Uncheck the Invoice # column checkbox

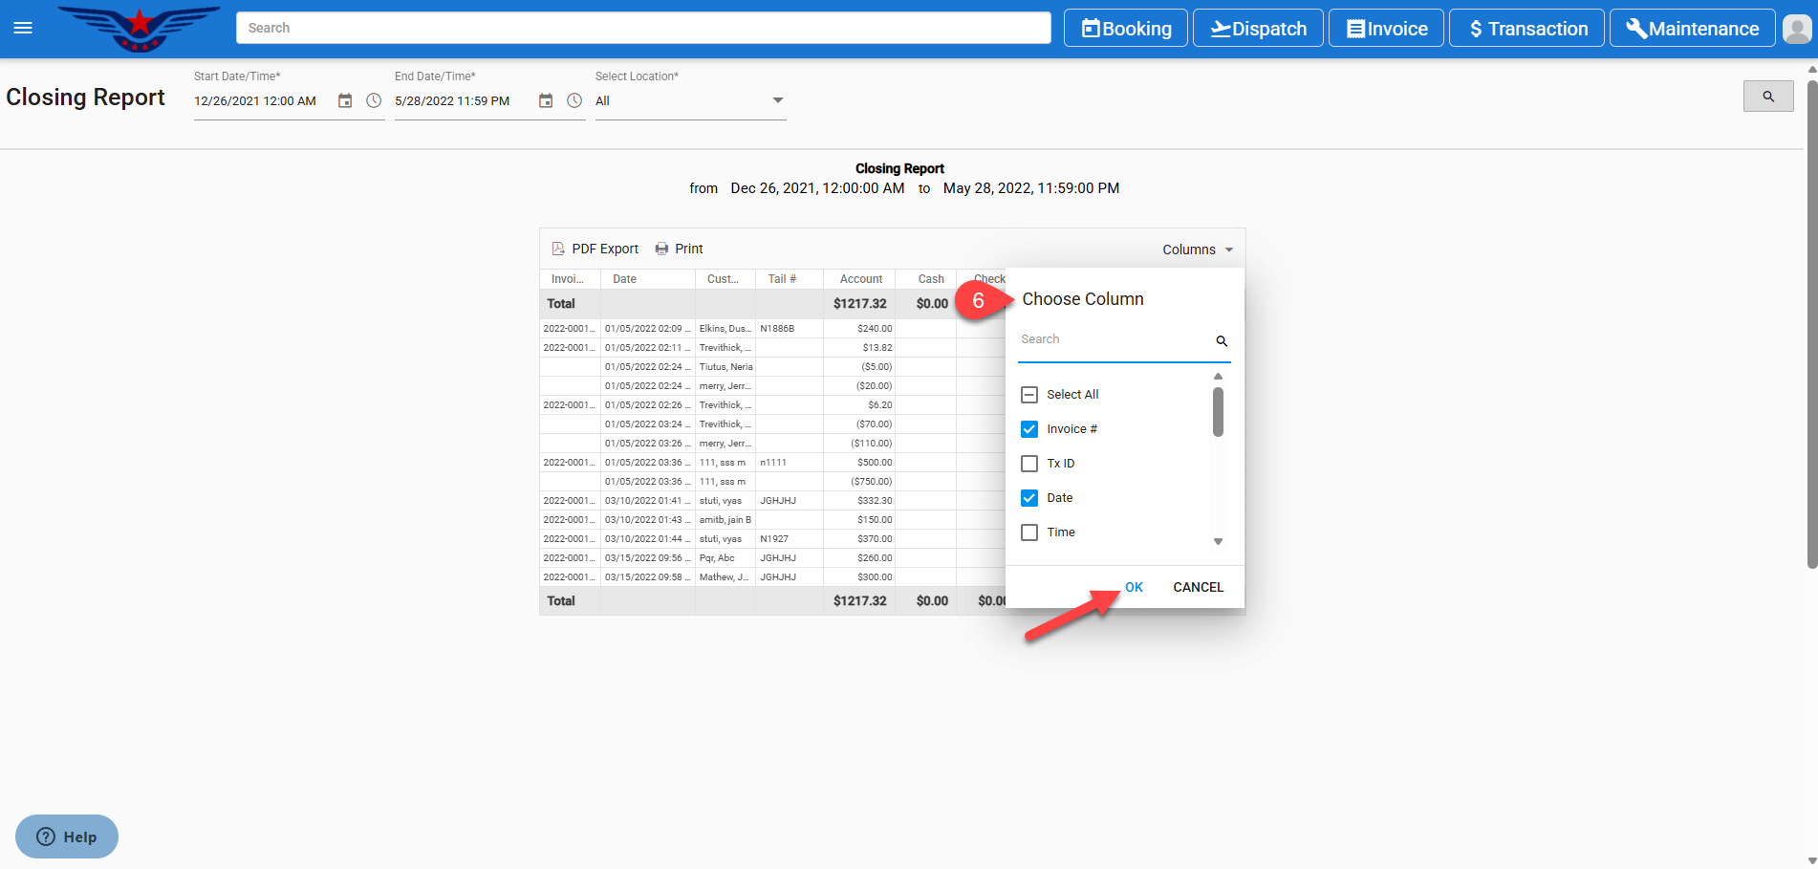point(1029,429)
